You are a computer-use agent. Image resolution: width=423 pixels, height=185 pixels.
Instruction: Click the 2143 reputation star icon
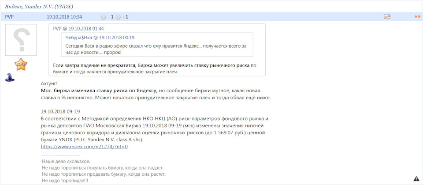(x=21, y=64)
